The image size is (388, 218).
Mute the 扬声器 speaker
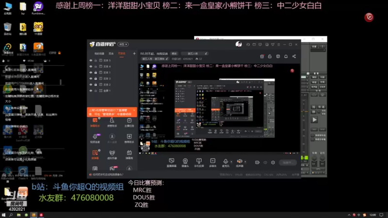tap(240, 163)
